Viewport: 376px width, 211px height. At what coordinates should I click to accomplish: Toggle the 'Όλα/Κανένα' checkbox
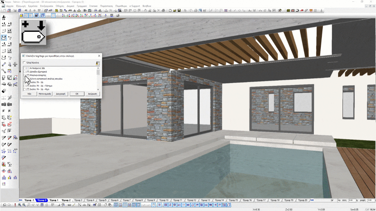[x=24, y=63]
